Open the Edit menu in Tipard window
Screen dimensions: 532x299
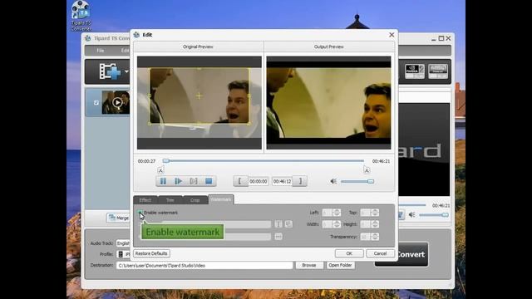point(125,51)
